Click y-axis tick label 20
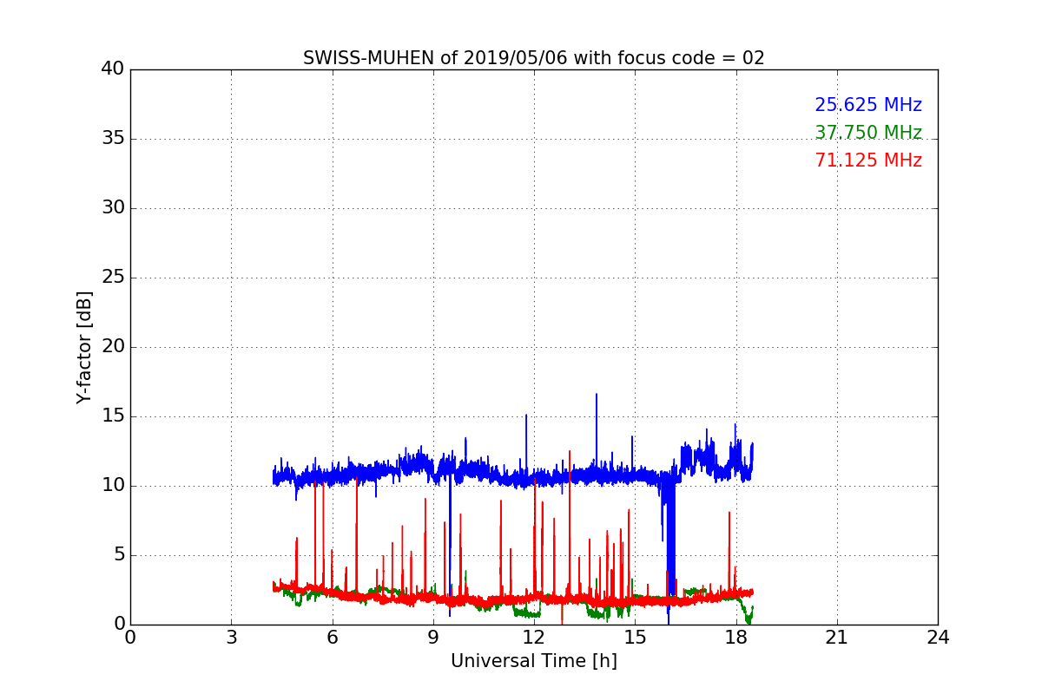The image size is (1042, 694). [x=112, y=347]
